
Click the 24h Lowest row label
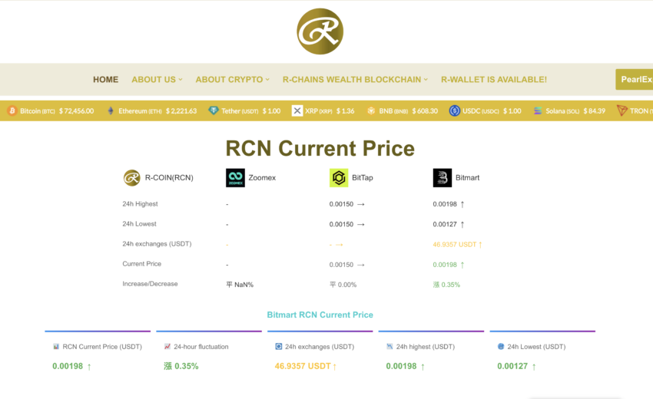(x=139, y=224)
